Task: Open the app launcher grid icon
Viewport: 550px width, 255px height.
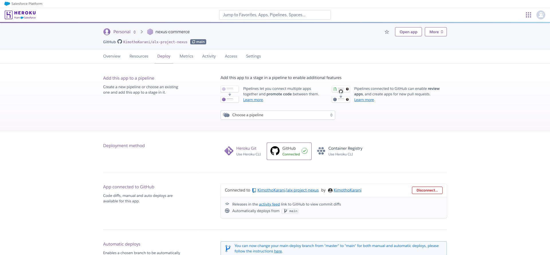Action: [529, 15]
